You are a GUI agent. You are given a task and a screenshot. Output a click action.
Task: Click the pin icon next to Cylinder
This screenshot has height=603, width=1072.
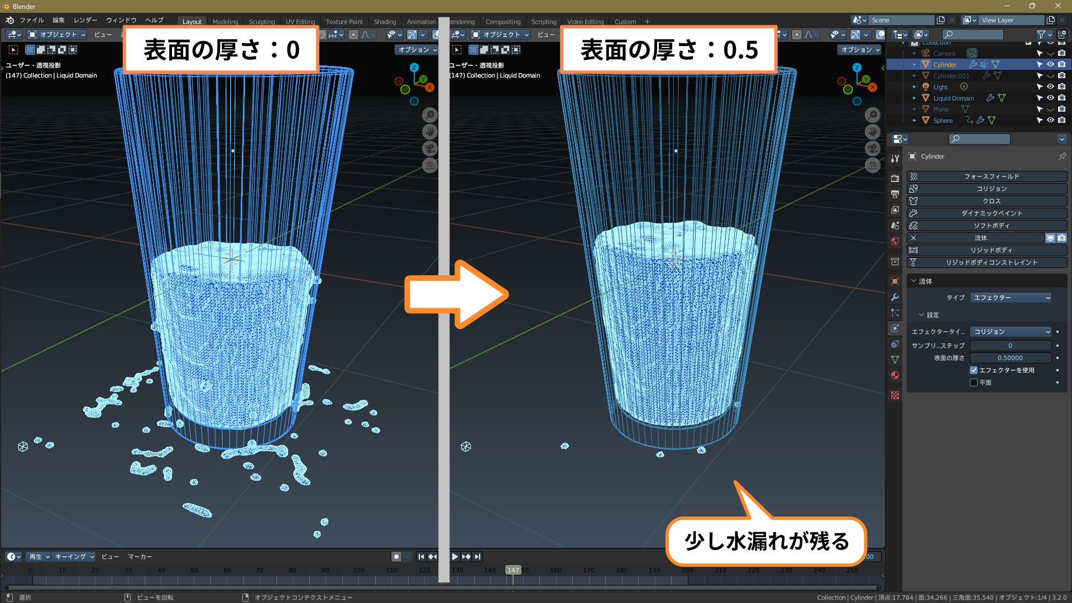tap(1062, 156)
